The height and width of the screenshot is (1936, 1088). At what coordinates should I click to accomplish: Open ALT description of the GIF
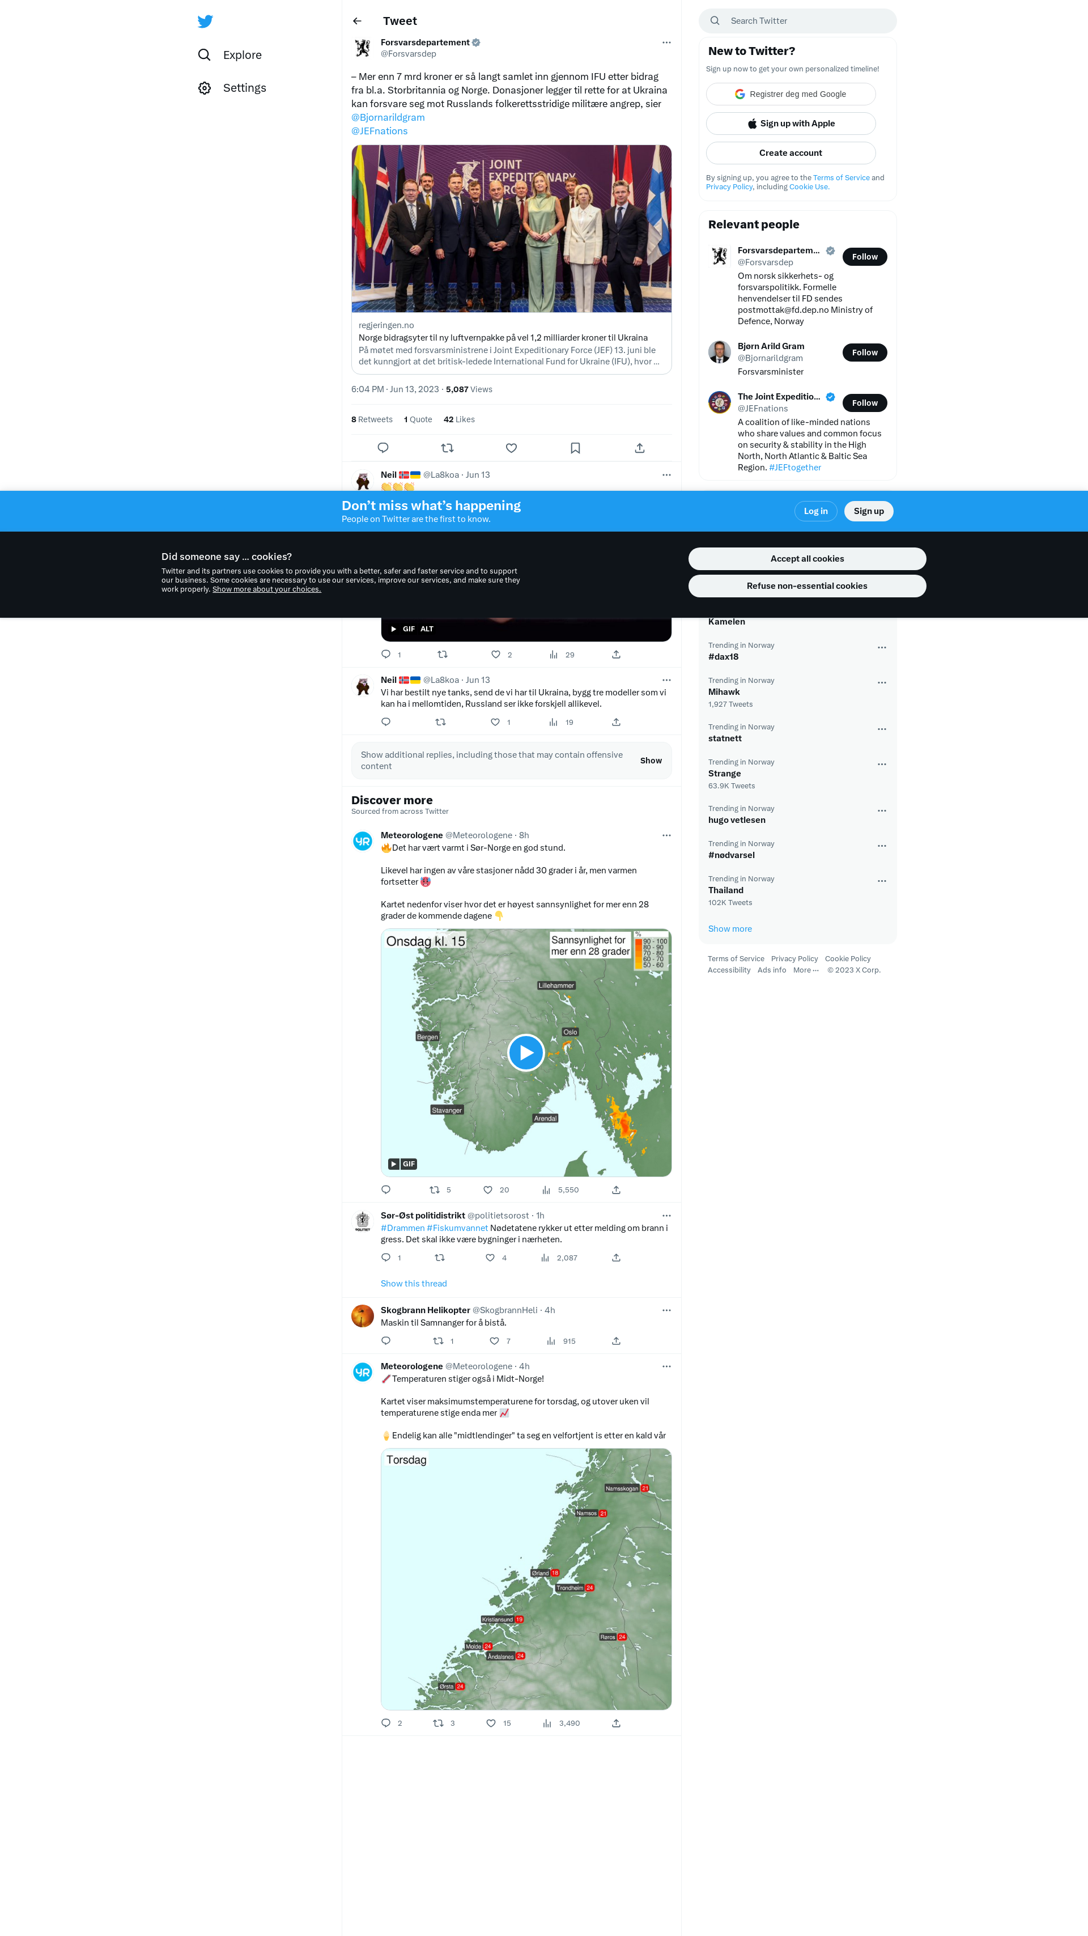[427, 629]
